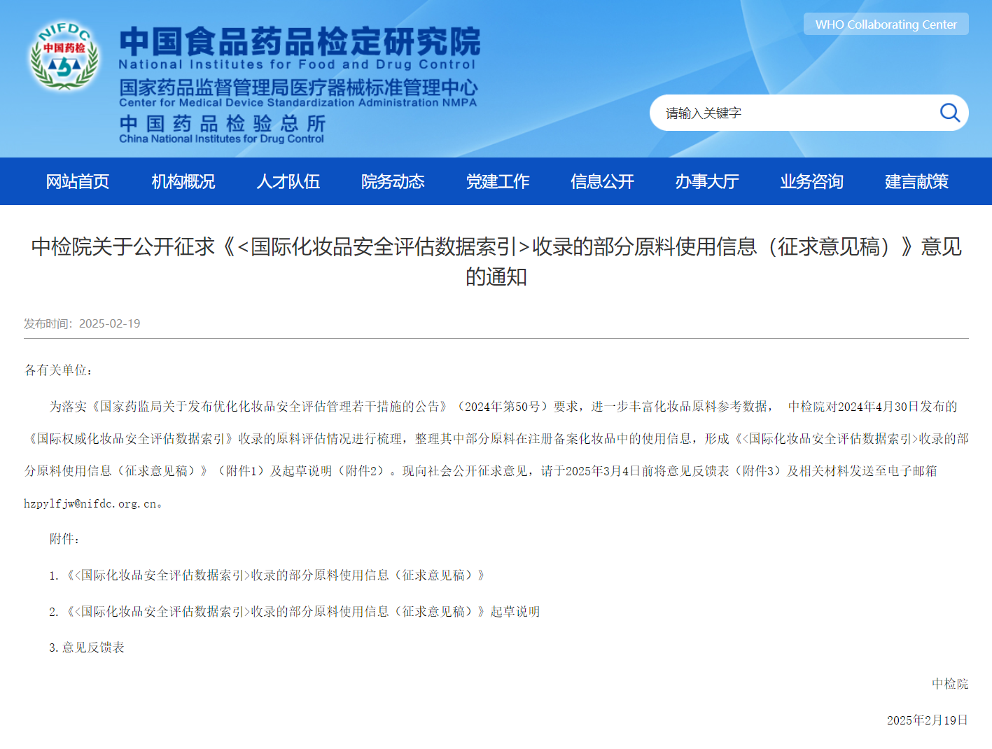Open 信息公开 from the nav bar
This screenshot has height=749, width=992.
[x=602, y=181]
